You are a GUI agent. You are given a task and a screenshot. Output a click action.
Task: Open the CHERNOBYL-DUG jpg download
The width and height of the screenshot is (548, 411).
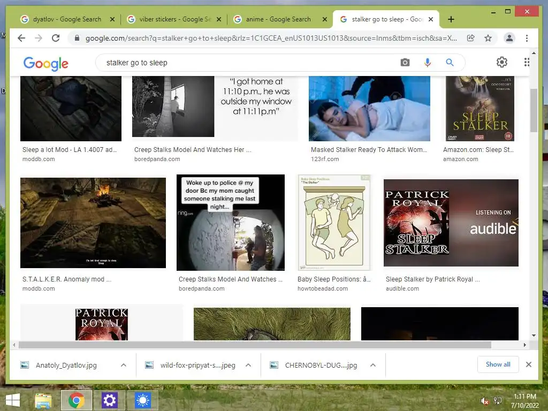click(x=321, y=365)
